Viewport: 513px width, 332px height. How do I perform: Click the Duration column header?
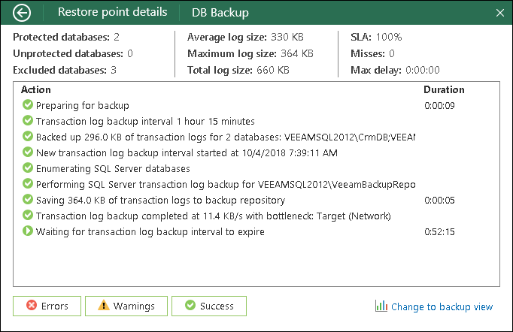[x=444, y=89]
